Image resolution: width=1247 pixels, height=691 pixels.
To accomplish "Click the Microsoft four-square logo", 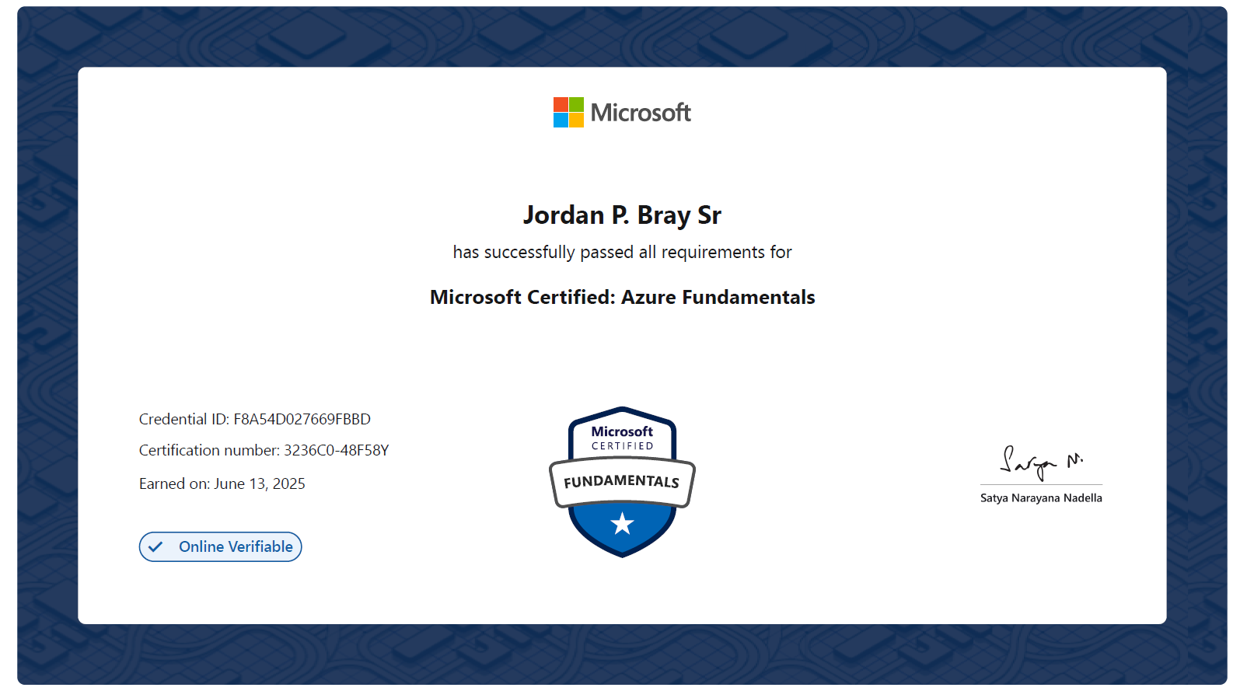I will pyautogui.click(x=568, y=112).
